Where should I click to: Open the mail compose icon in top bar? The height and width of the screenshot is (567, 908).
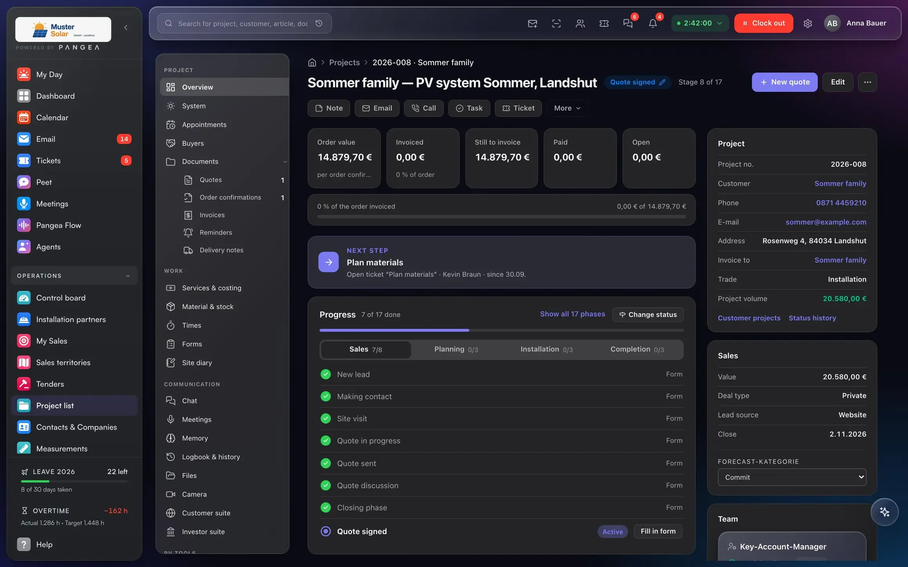tap(532, 23)
